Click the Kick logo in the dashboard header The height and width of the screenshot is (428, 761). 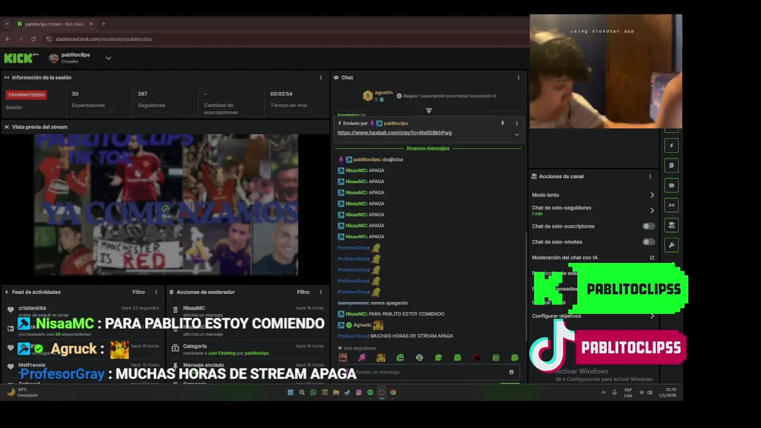[21, 58]
